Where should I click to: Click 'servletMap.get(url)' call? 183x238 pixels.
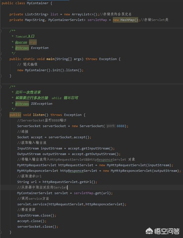point(92,193)
